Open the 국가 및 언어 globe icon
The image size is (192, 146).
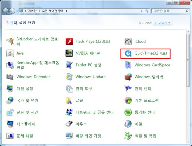click(x=10, y=100)
